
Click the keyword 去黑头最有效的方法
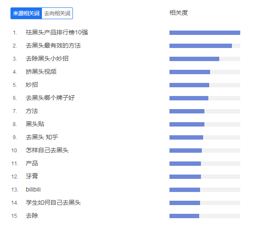coord(53,46)
